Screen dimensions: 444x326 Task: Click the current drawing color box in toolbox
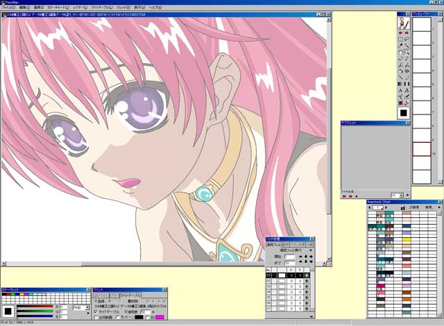coord(404,113)
